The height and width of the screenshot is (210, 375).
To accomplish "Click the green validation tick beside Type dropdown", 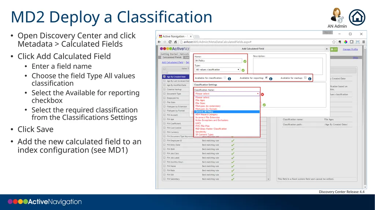I will 243,70.
